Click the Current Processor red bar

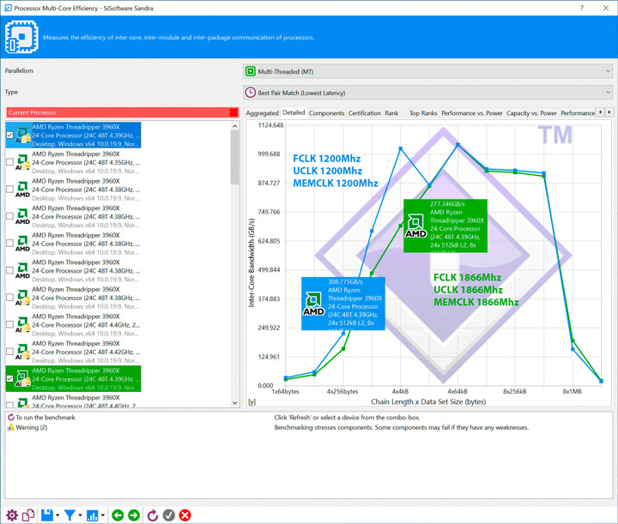tap(122, 112)
